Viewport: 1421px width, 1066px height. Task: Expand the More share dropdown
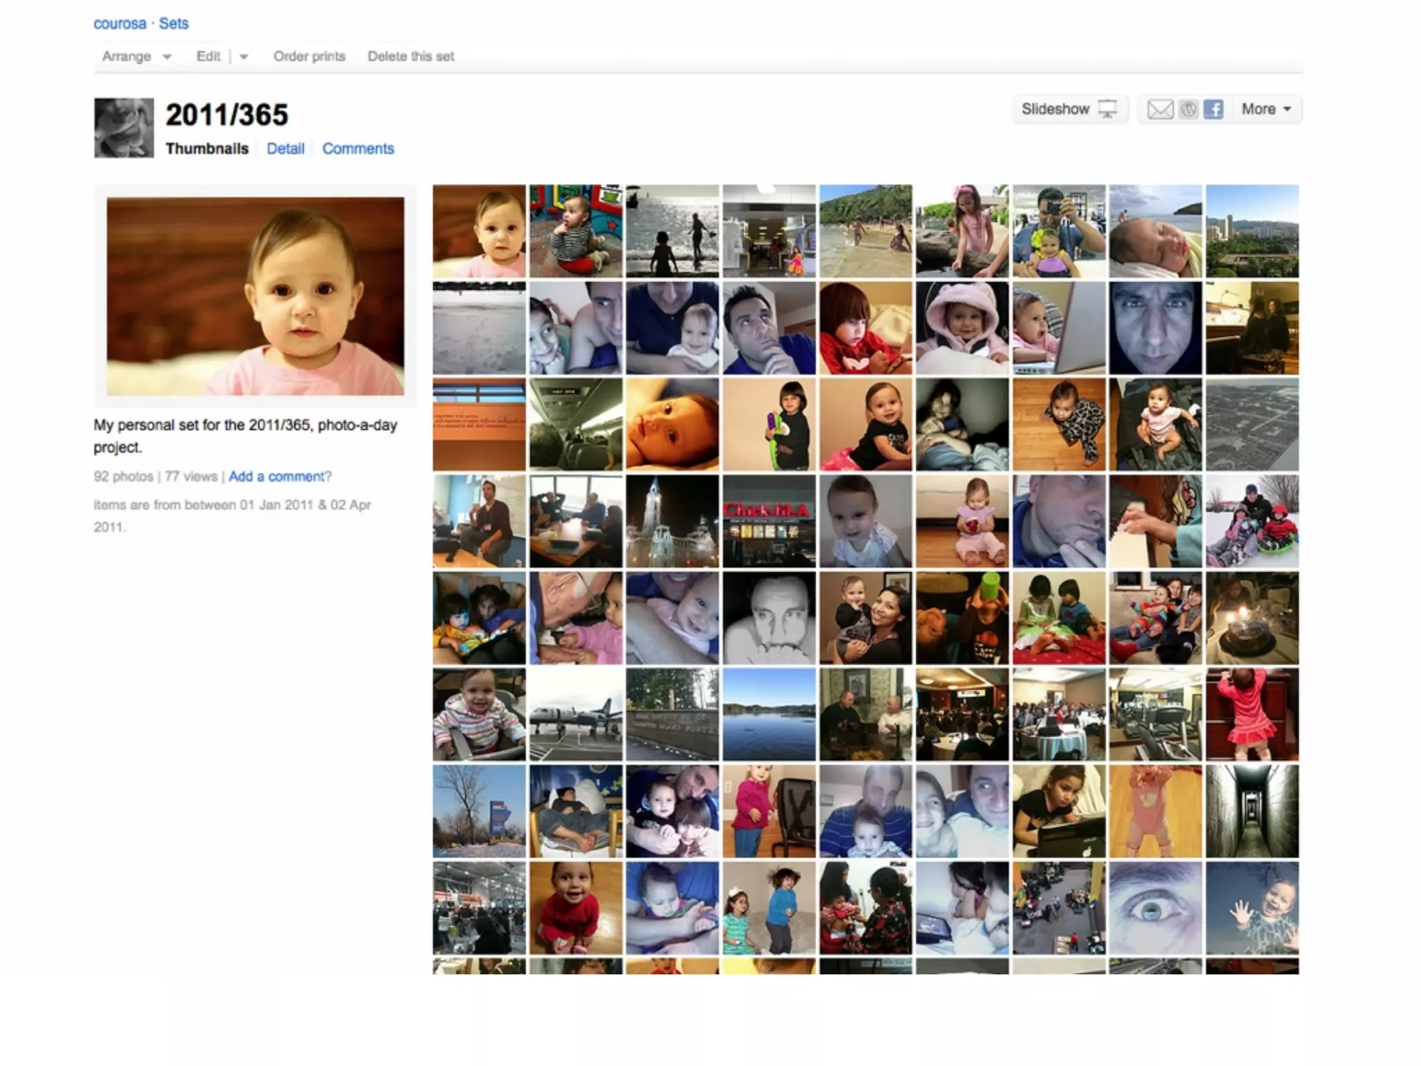tap(1266, 110)
